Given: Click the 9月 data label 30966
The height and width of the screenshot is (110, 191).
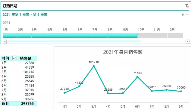Looking at the screenshot, I should point(181,88).
